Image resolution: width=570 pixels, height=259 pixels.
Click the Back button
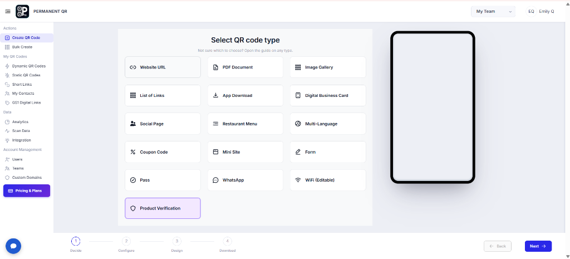click(498, 246)
